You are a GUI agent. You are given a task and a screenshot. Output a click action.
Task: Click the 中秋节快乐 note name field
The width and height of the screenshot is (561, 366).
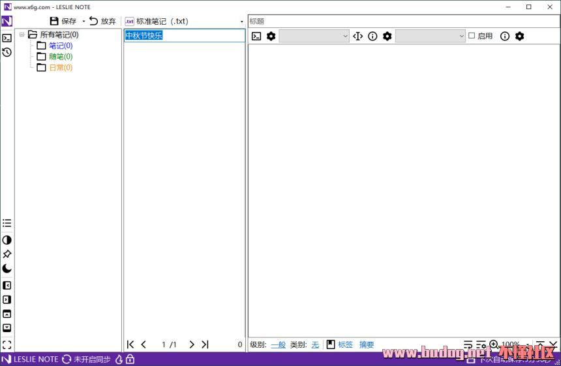(185, 35)
